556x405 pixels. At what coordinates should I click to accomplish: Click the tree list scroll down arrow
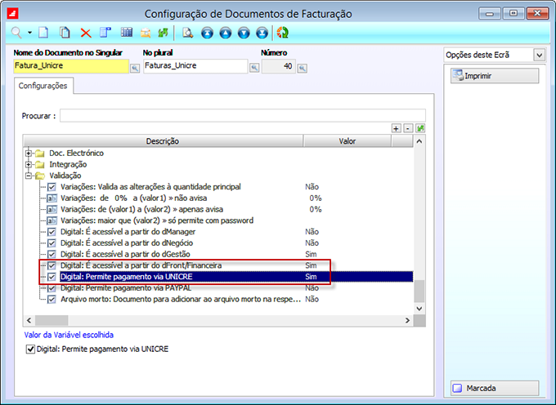pyautogui.click(x=419, y=309)
